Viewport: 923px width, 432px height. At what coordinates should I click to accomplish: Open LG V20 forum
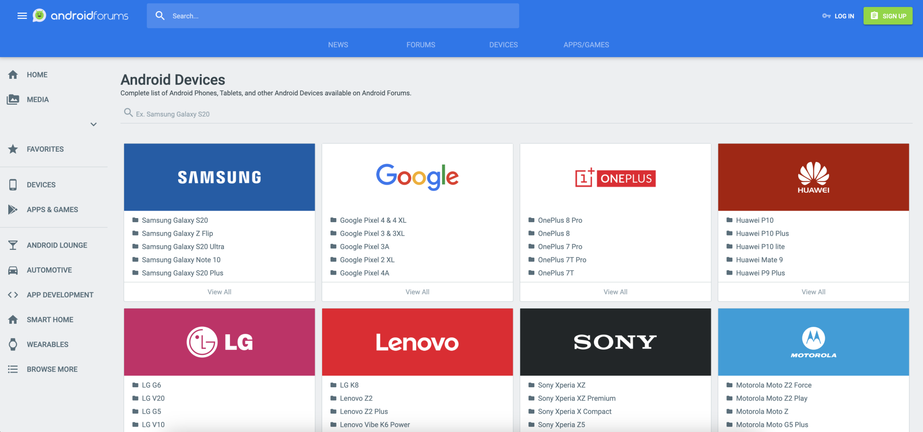tap(153, 398)
